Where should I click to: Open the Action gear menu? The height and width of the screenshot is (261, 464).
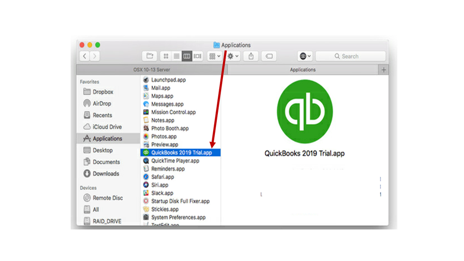coord(233,56)
